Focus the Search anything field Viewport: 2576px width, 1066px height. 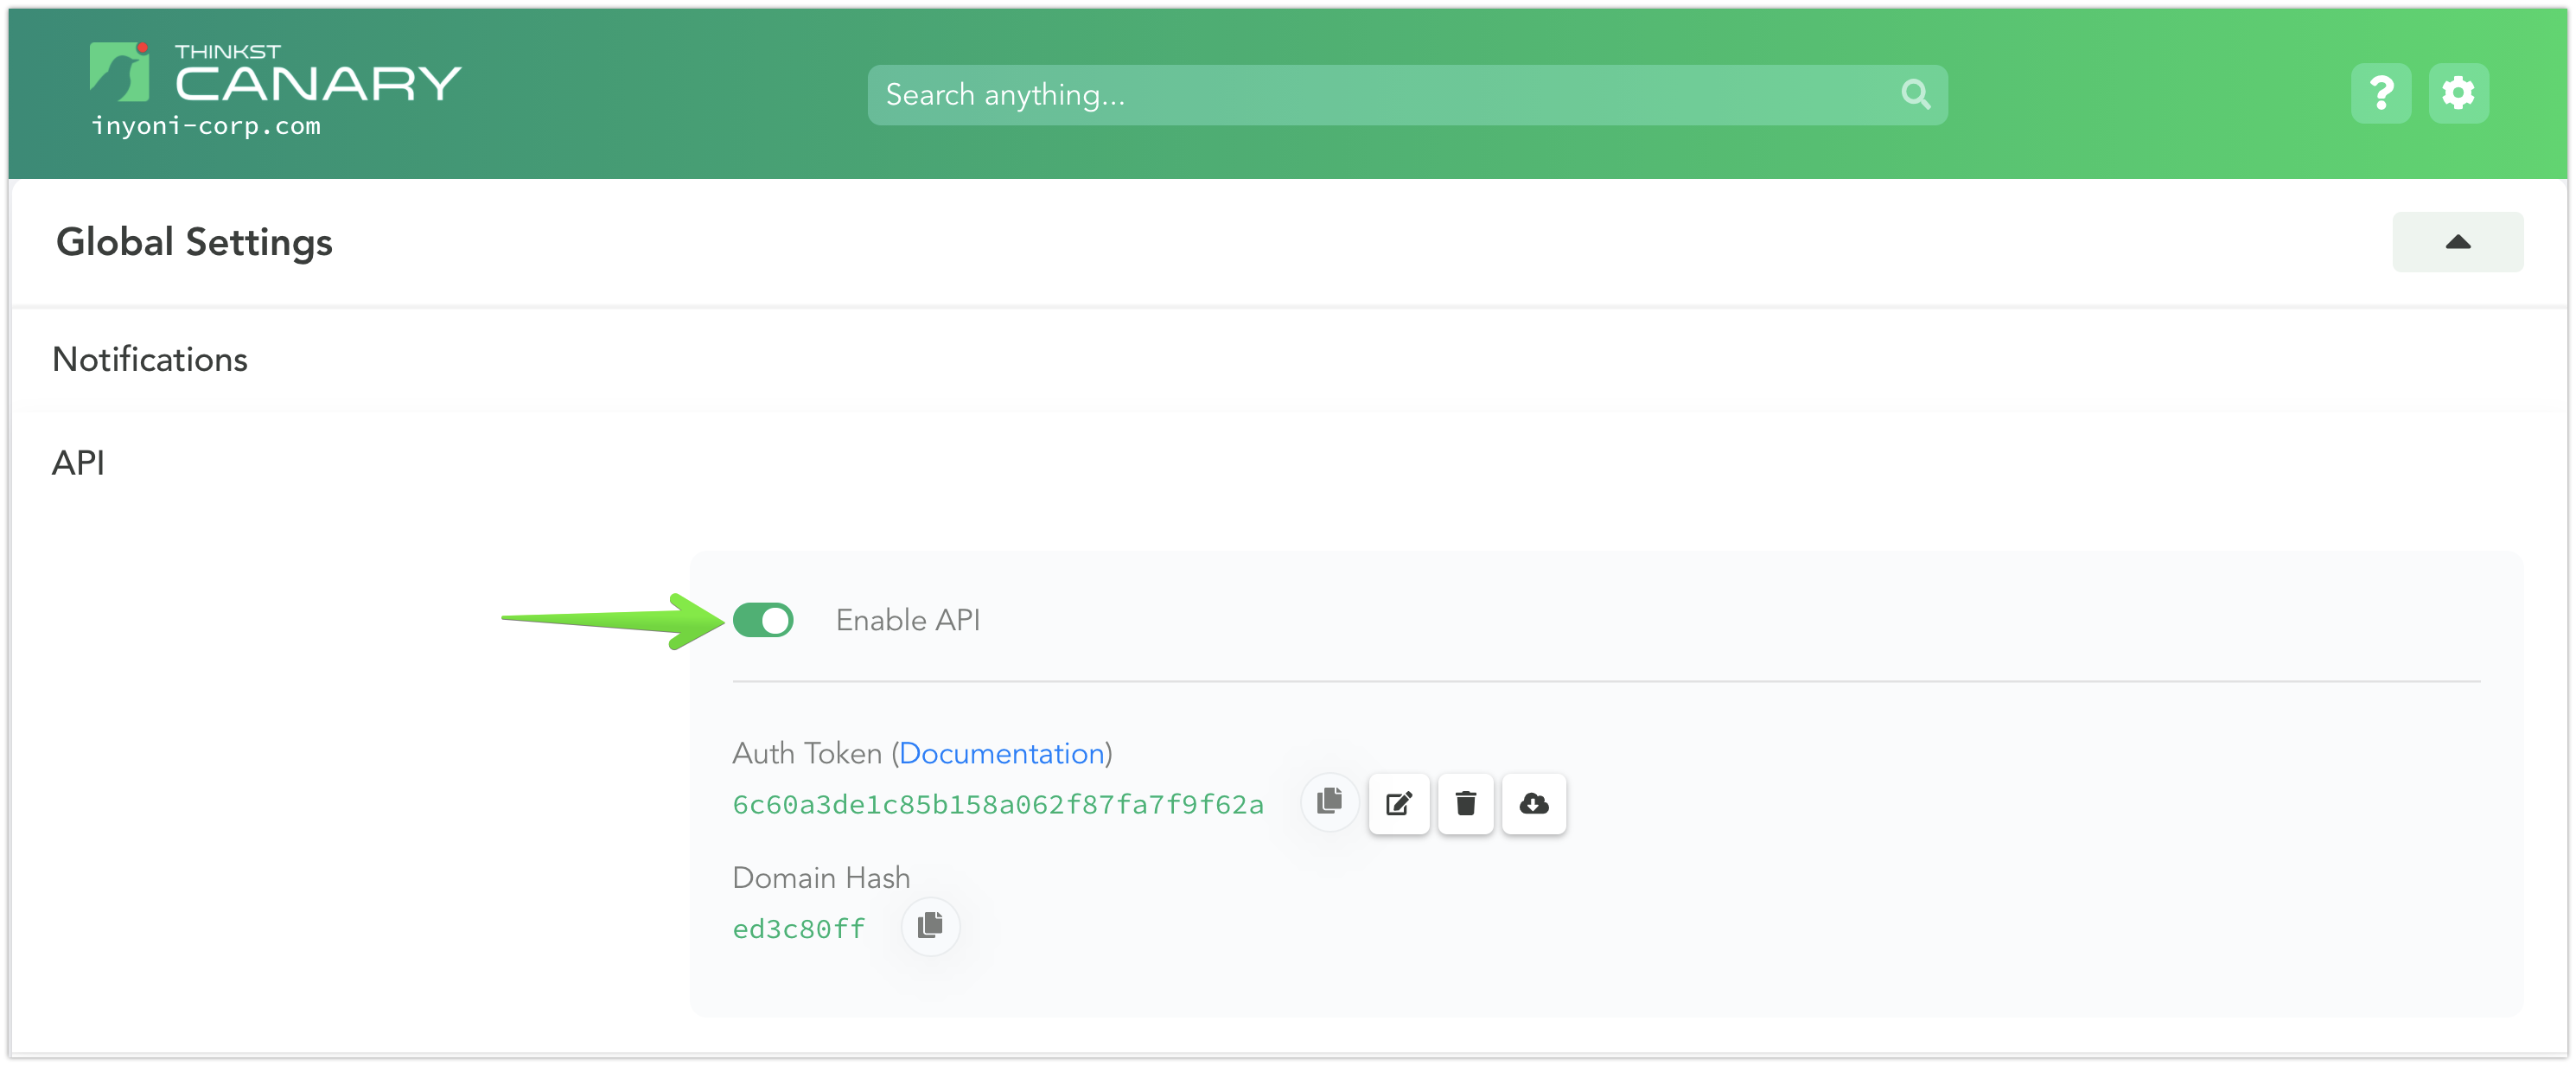(1407, 95)
